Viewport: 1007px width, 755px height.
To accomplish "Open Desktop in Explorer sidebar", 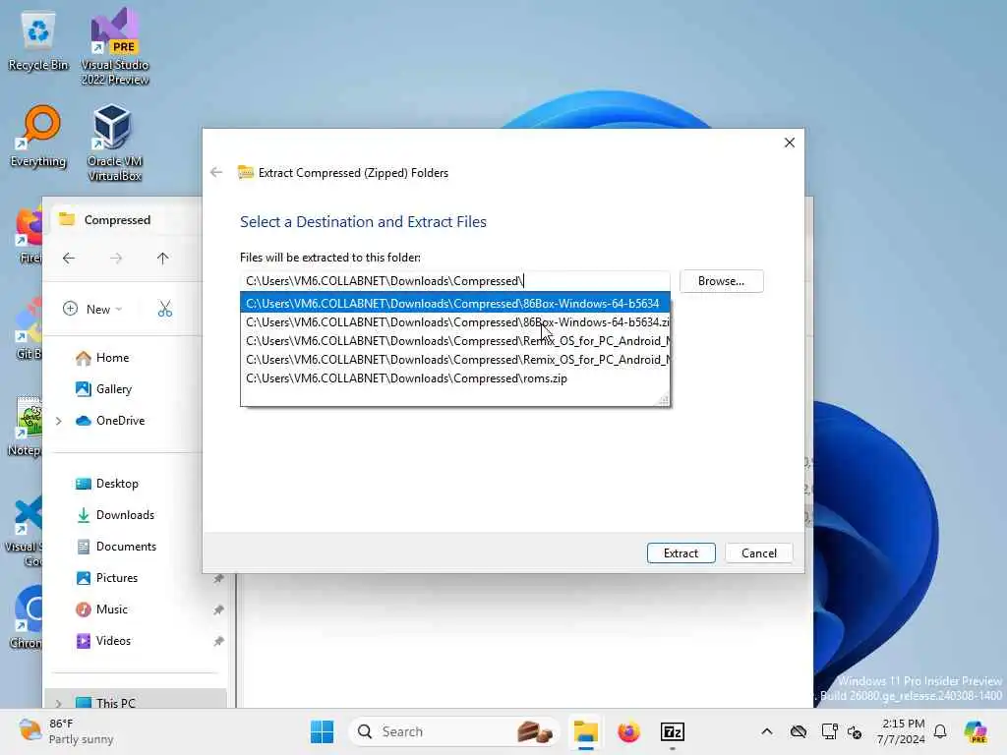I will click(107, 484).
